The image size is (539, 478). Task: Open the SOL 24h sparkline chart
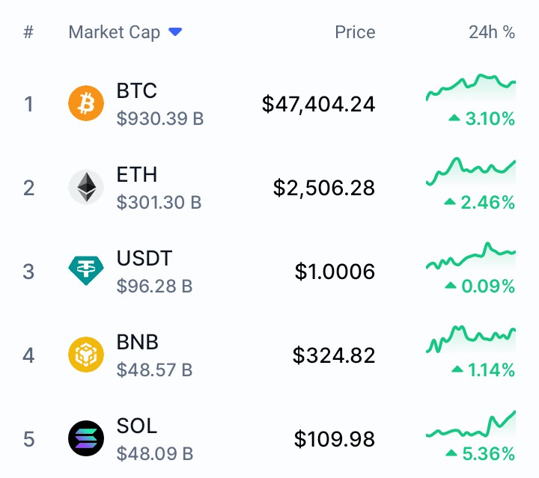pyautogui.click(x=471, y=423)
